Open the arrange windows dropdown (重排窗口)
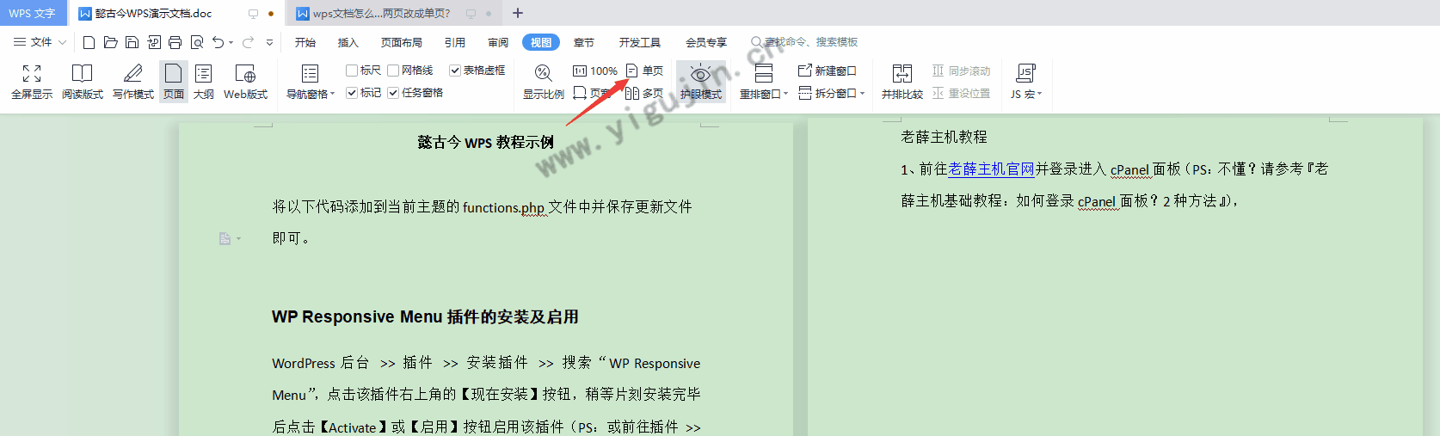Viewport: 1440px width, 436px height. coord(764,94)
